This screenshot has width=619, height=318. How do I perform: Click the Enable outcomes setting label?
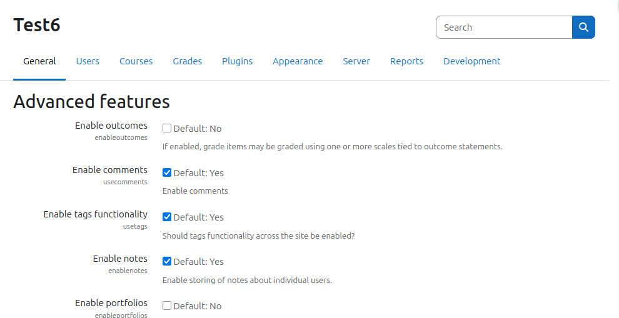(111, 126)
